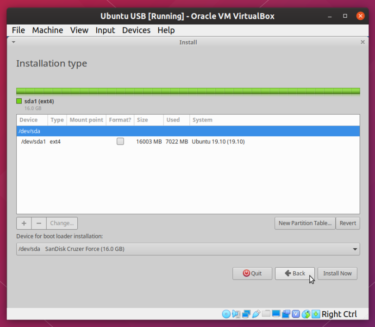Open the Help menu
375x327 pixels.
point(166,30)
